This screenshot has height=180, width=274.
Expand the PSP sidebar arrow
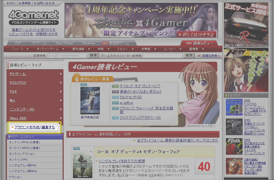coord(61,91)
